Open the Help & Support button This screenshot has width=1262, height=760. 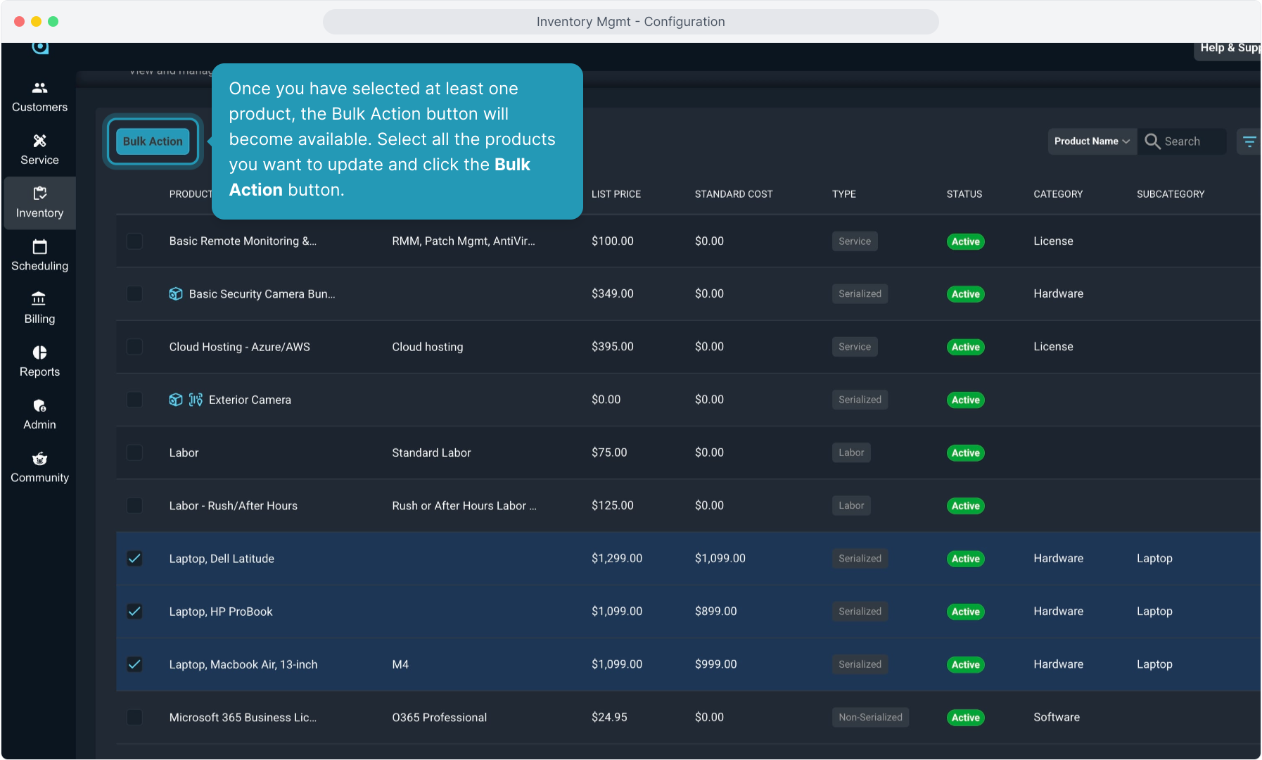click(x=1228, y=48)
